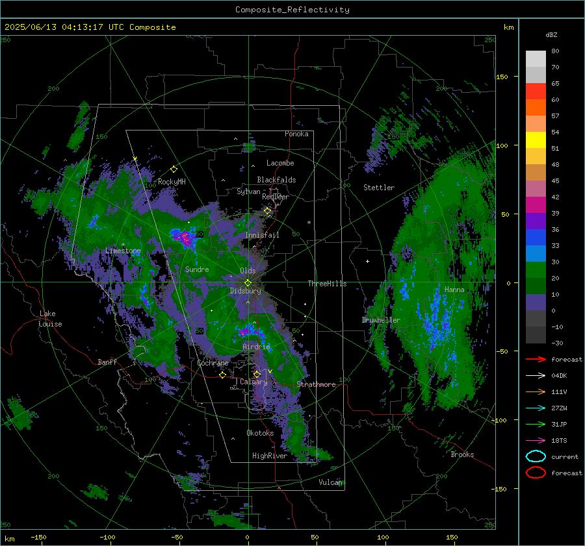The height and width of the screenshot is (546, 585).
Task: Click the red forecast arrow in legend
Action: 536,359
